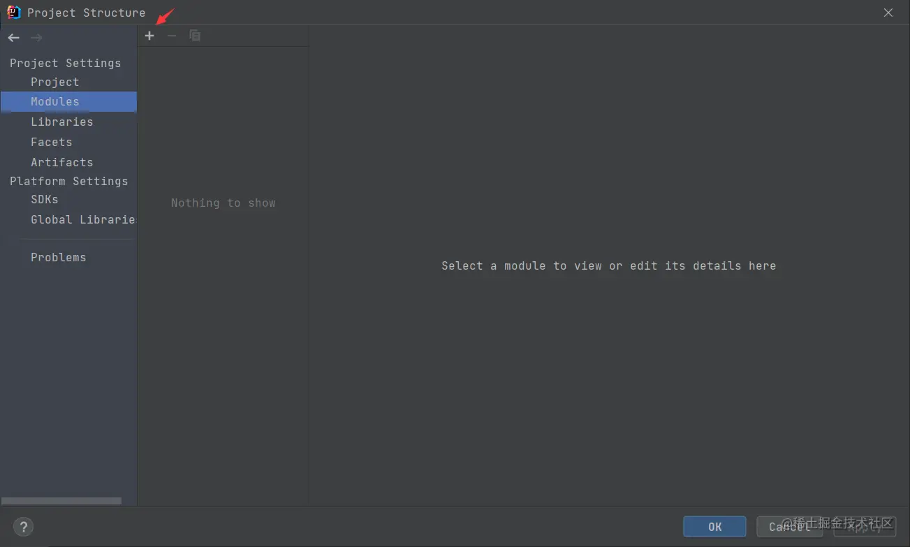
Task: Click the IntelliJ logo in the title bar
Action: [x=13, y=12]
